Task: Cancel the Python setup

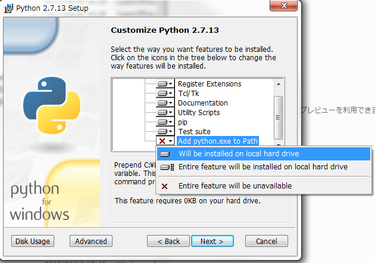Action: pyautogui.click(x=267, y=241)
